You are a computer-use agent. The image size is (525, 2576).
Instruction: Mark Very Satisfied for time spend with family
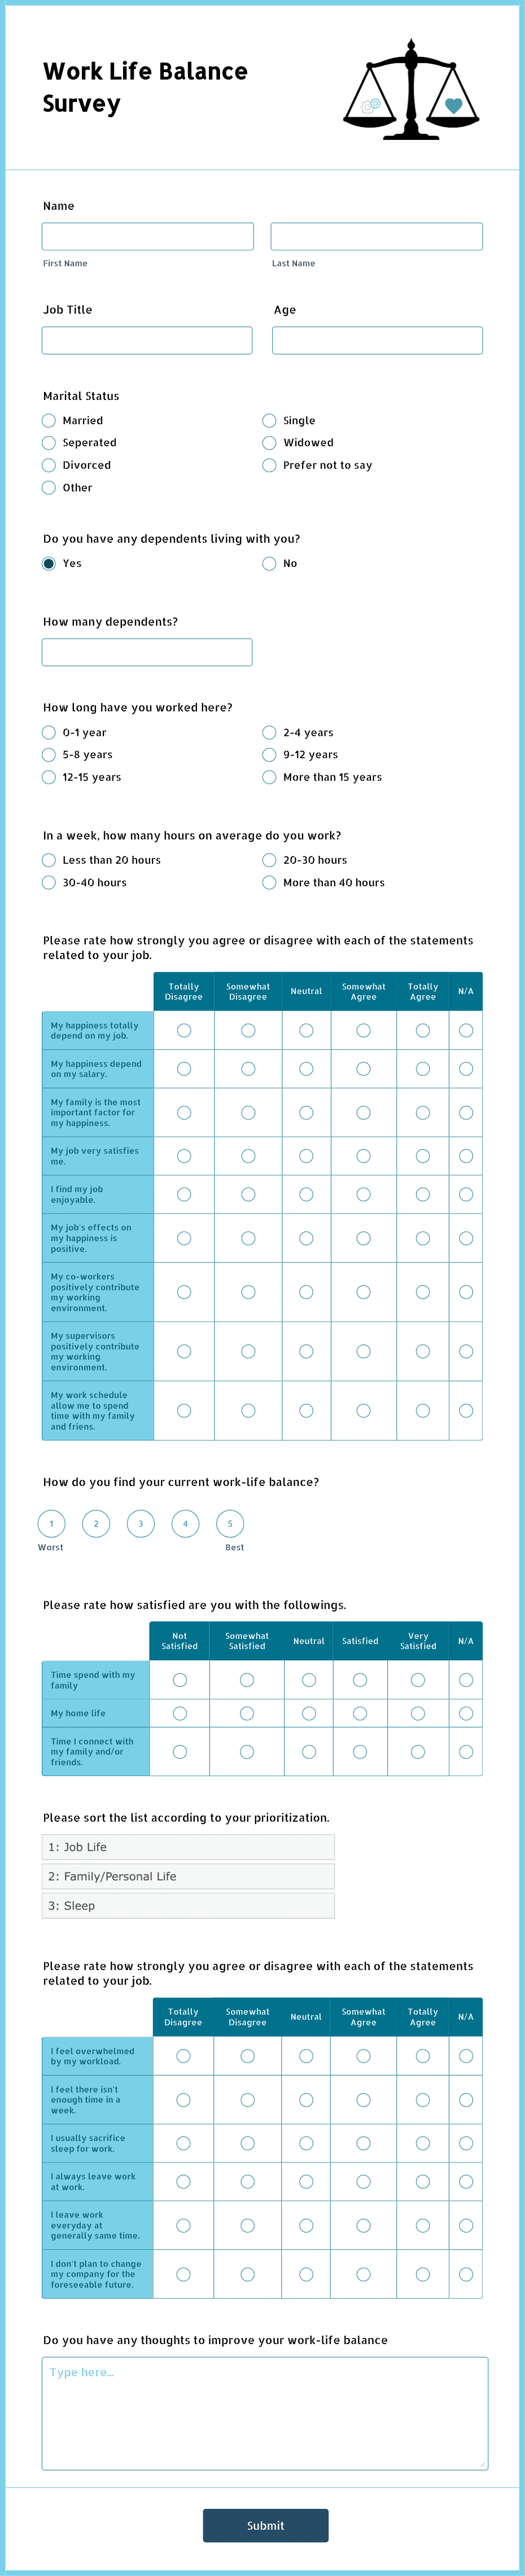click(419, 1679)
